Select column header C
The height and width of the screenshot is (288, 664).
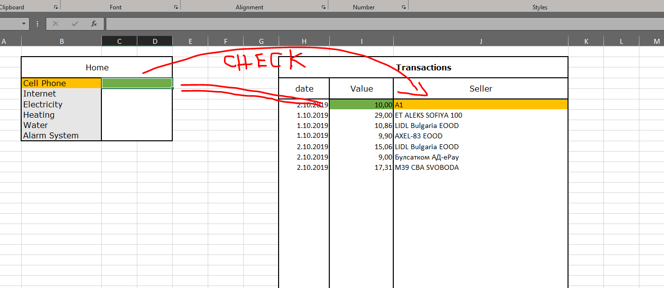click(119, 41)
